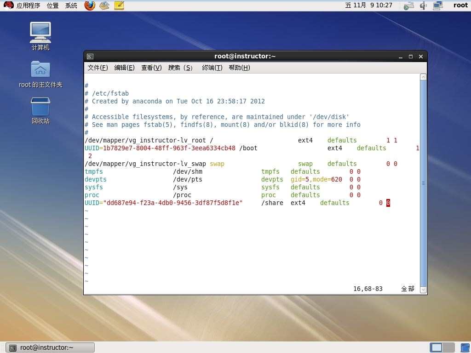The width and height of the screenshot is (471, 353).
Task: Click the '/dev/pts' mount point text
Action: click(x=188, y=179)
